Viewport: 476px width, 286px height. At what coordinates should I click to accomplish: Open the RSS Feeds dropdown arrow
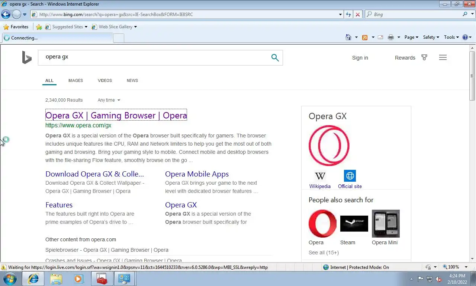pos(373,37)
